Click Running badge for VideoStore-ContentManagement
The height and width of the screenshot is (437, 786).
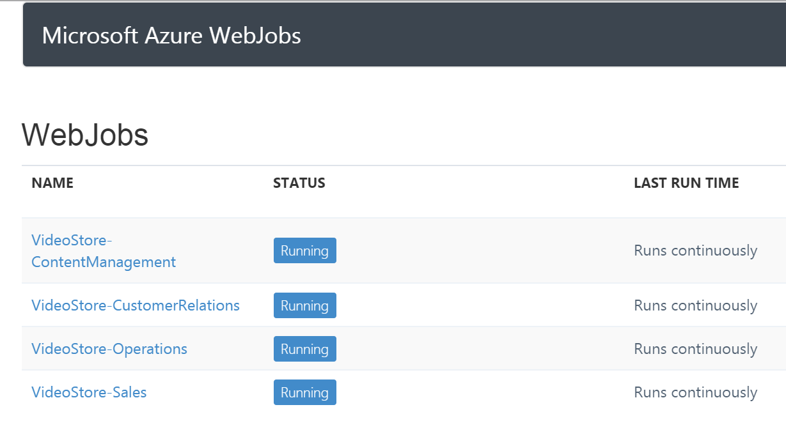click(305, 250)
